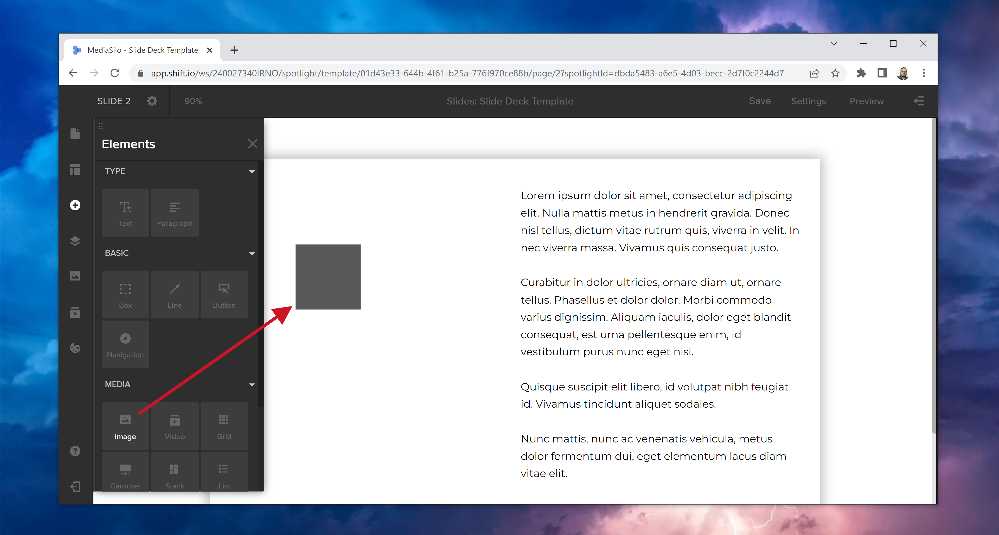
Task: Click the Elements panel scrollbar
Action: 261,285
